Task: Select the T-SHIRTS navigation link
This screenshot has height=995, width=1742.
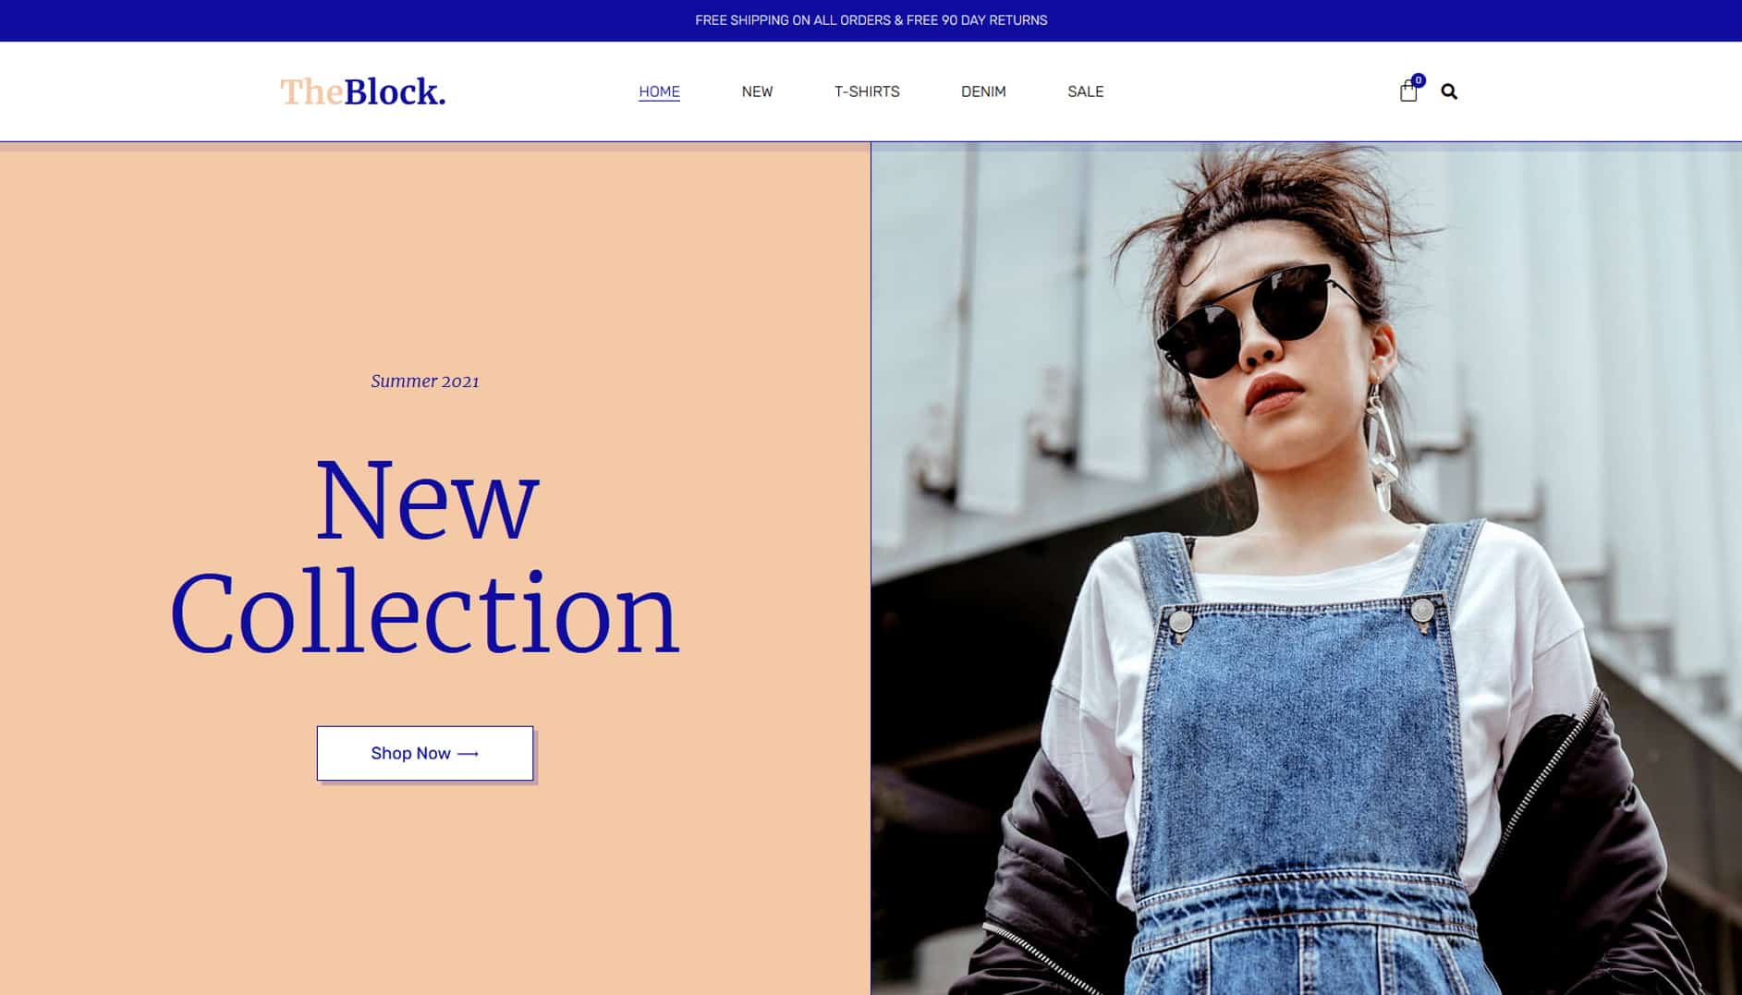Action: tap(867, 91)
